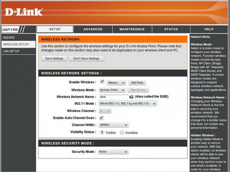The width and height of the screenshot is (230, 172).
Task: Select the Invisible radio button
Action: point(122,132)
